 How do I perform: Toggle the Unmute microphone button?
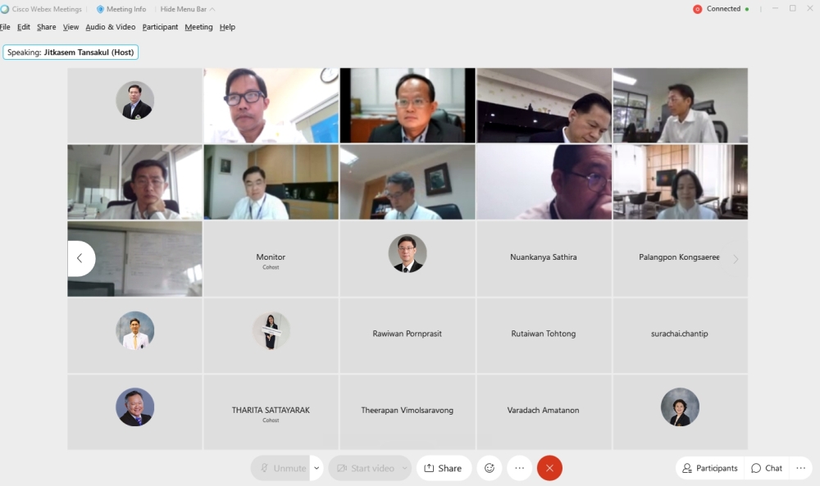pos(281,468)
